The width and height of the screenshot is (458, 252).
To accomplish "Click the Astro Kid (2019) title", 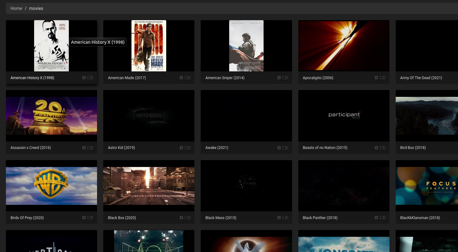I will point(121,148).
